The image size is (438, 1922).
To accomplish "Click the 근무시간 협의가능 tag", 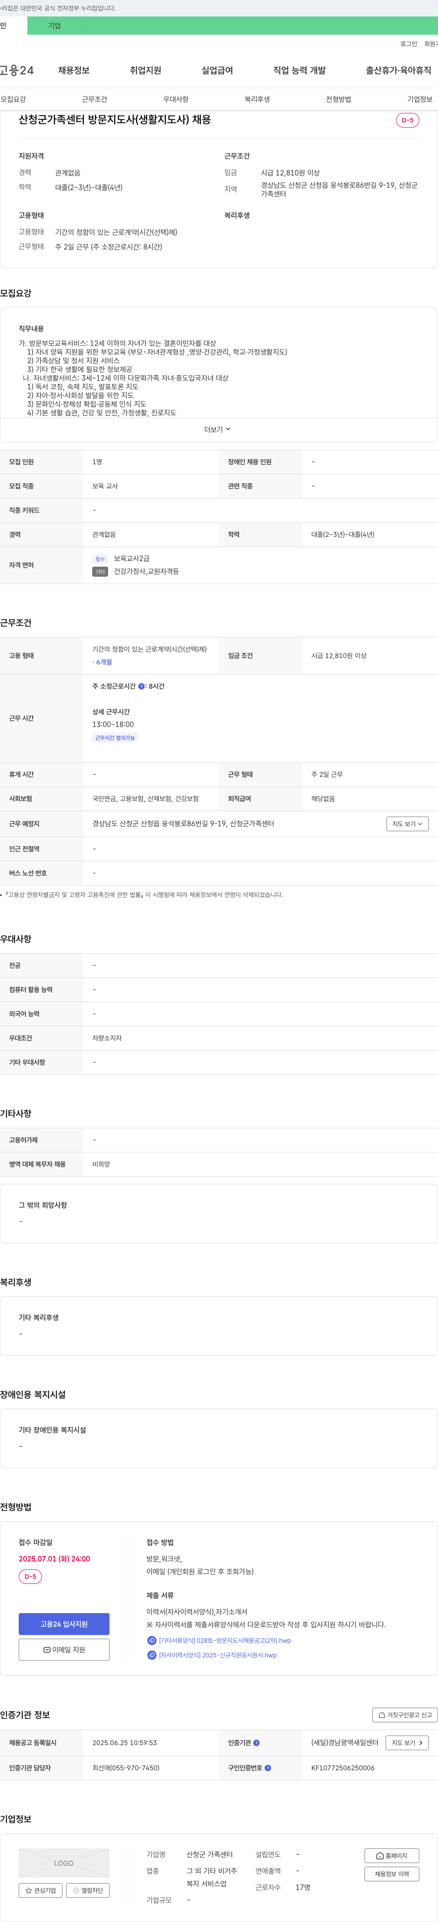I will point(115,738).
